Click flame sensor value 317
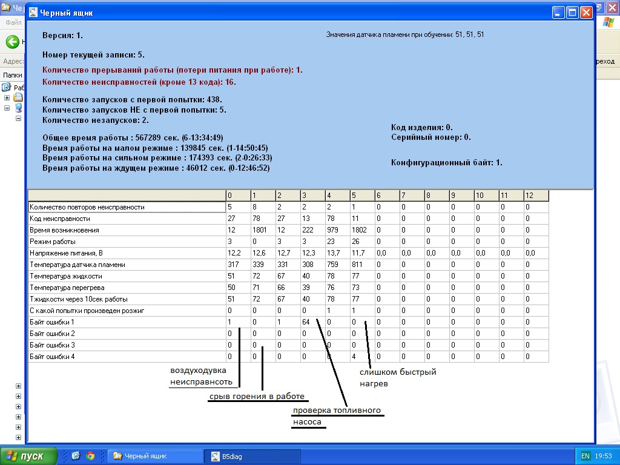Screen dimensions: 620x465 point(239,265)
